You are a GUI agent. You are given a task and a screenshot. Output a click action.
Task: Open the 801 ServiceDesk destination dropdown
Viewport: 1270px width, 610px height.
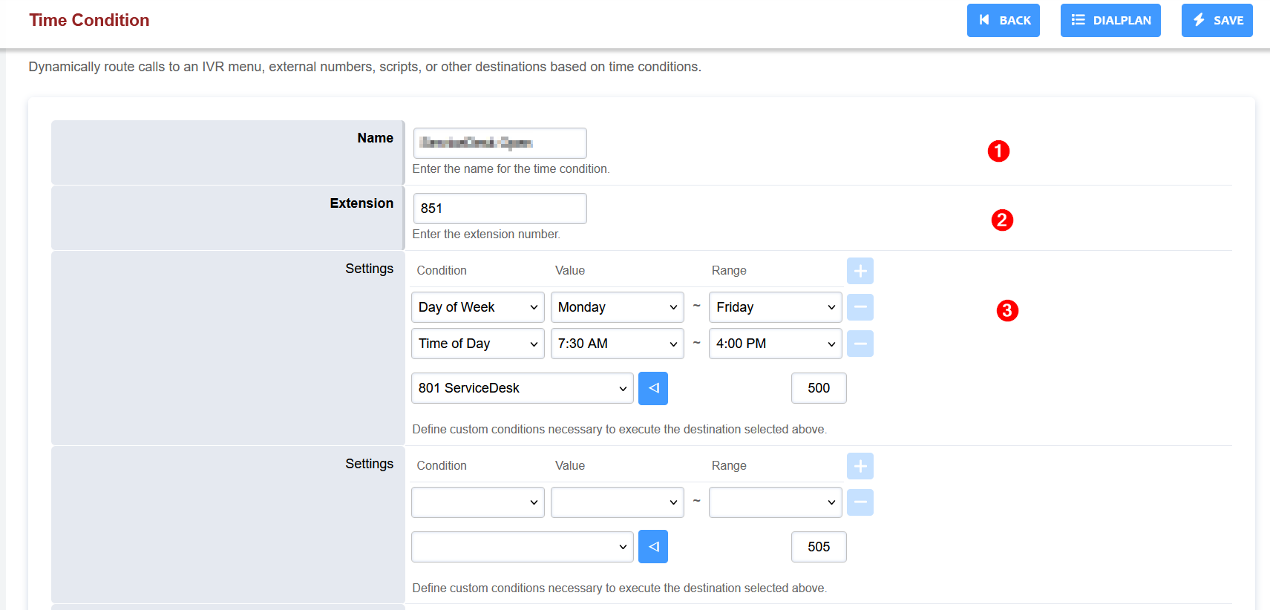[x=522, y=388]
